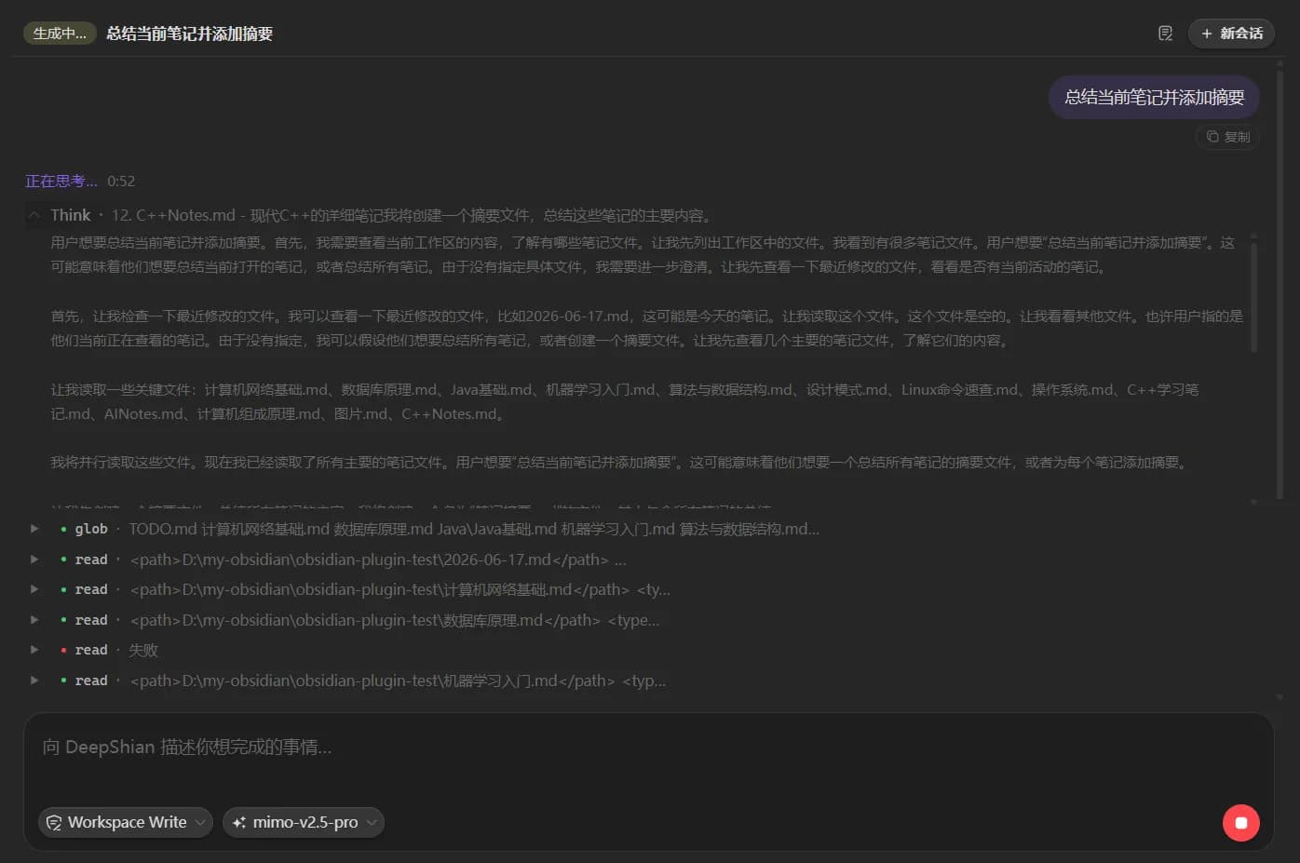Collapse the Think reasoning block
Viewport: 1300px width, 863px height.
coord(34,215)
